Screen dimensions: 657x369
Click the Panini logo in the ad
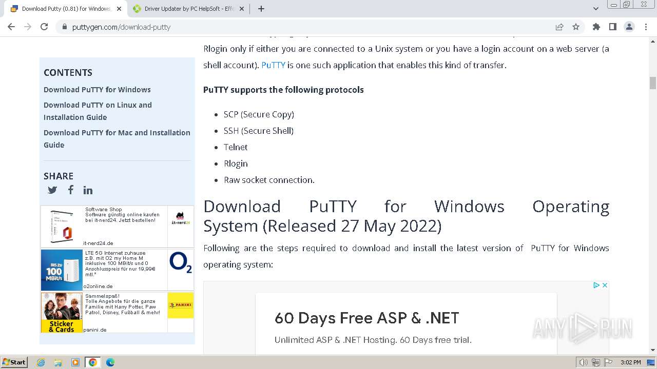tap(181, 305)
